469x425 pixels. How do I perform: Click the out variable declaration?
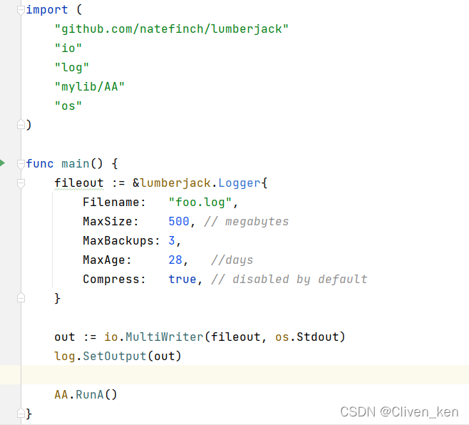(65, 337)
